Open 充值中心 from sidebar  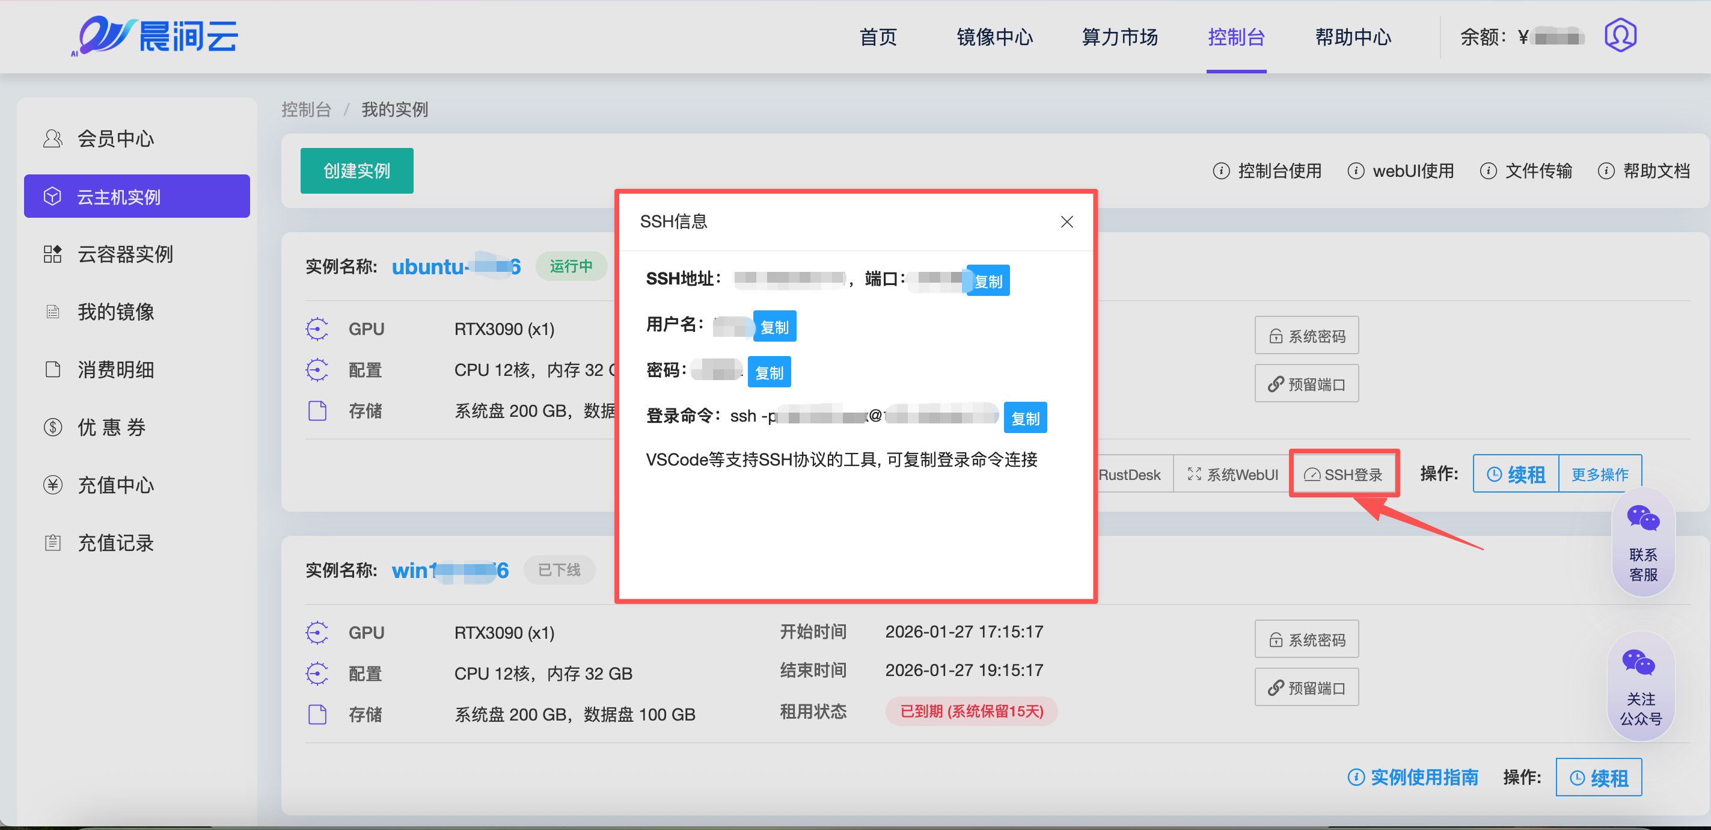115,485
